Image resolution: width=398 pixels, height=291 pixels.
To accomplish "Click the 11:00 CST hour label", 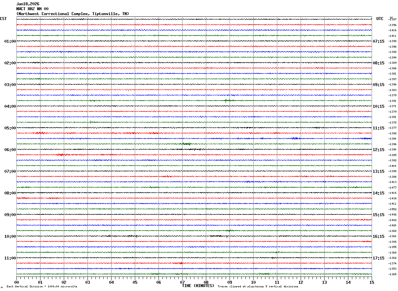I will 10,258.
